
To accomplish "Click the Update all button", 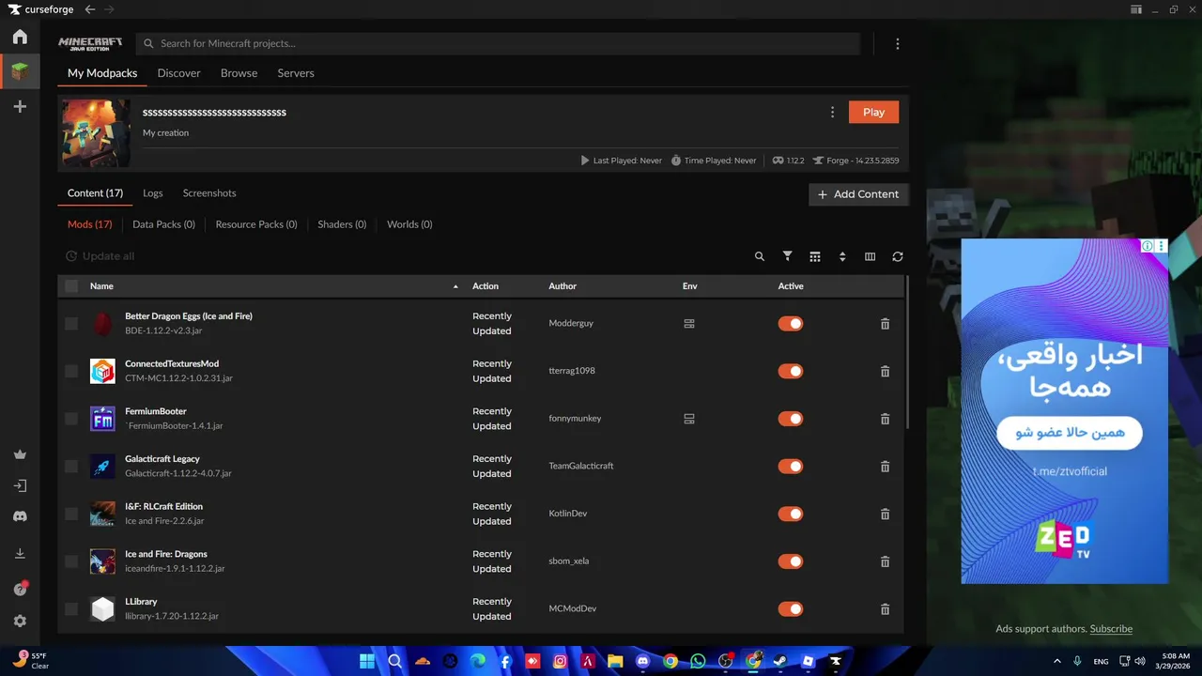I will pos(100,256).
